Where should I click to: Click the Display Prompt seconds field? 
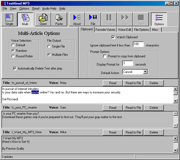(128, 63)
